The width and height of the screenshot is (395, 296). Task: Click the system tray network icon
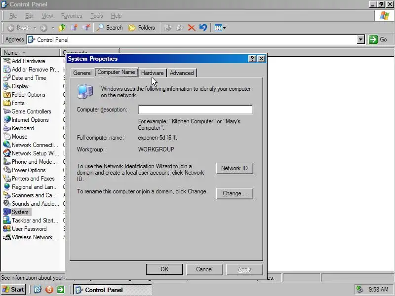coord(359,290)
